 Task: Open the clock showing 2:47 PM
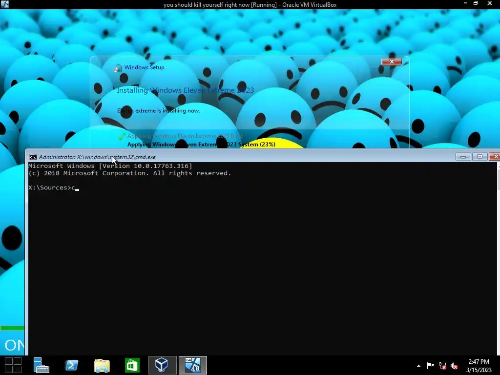pos(479,366)
